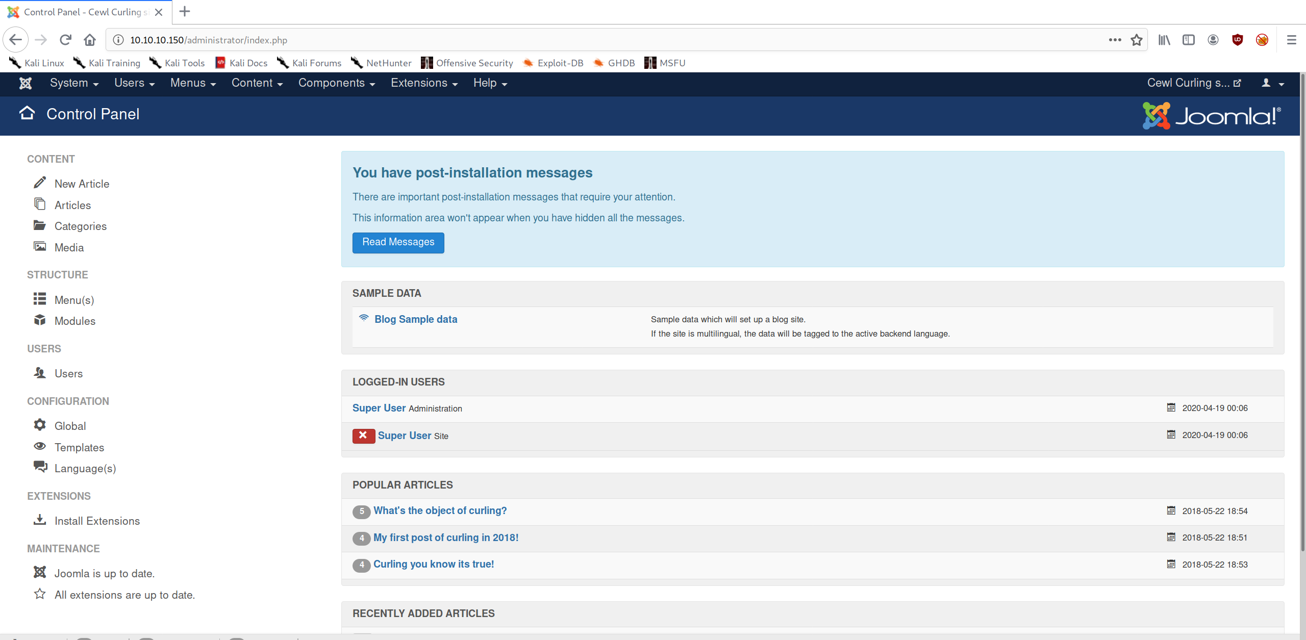Expand the Menus dropdown menu
This screenshot has height=640, width=1306.
click(x=193, y=83)
